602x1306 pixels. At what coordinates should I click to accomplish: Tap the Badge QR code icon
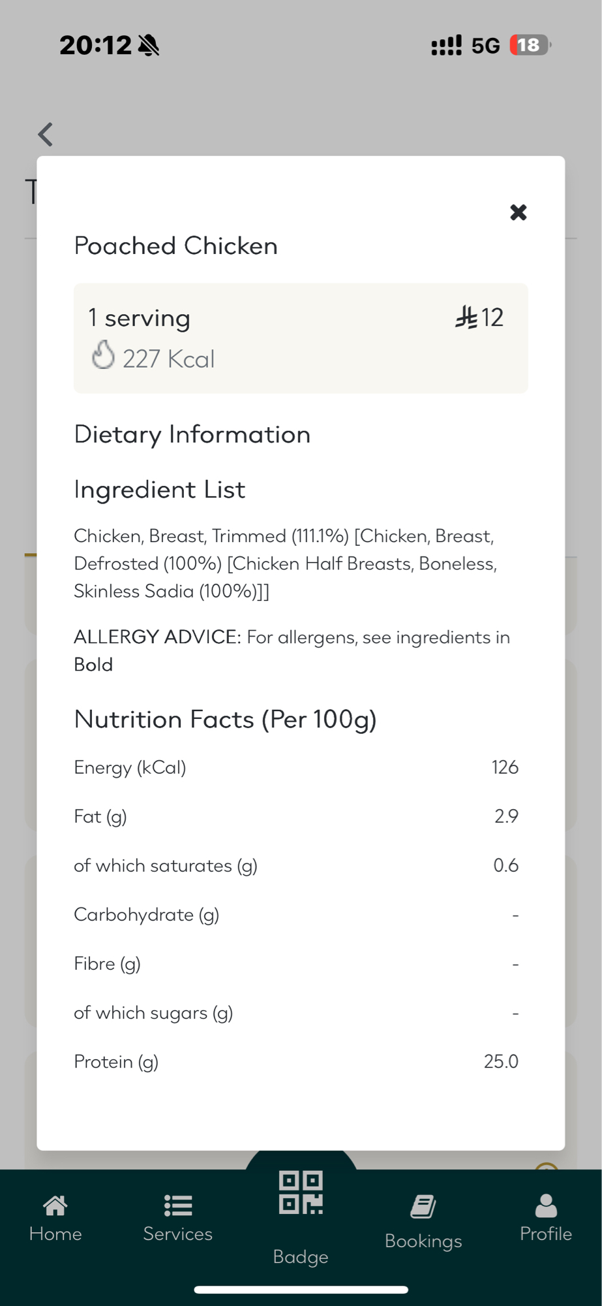tap(301, 1193)
